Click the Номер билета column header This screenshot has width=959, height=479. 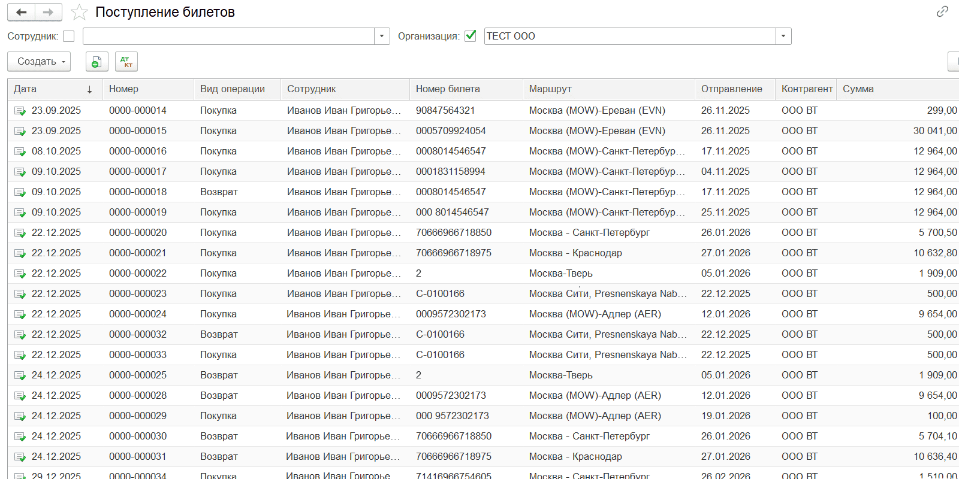pos(448,89)
